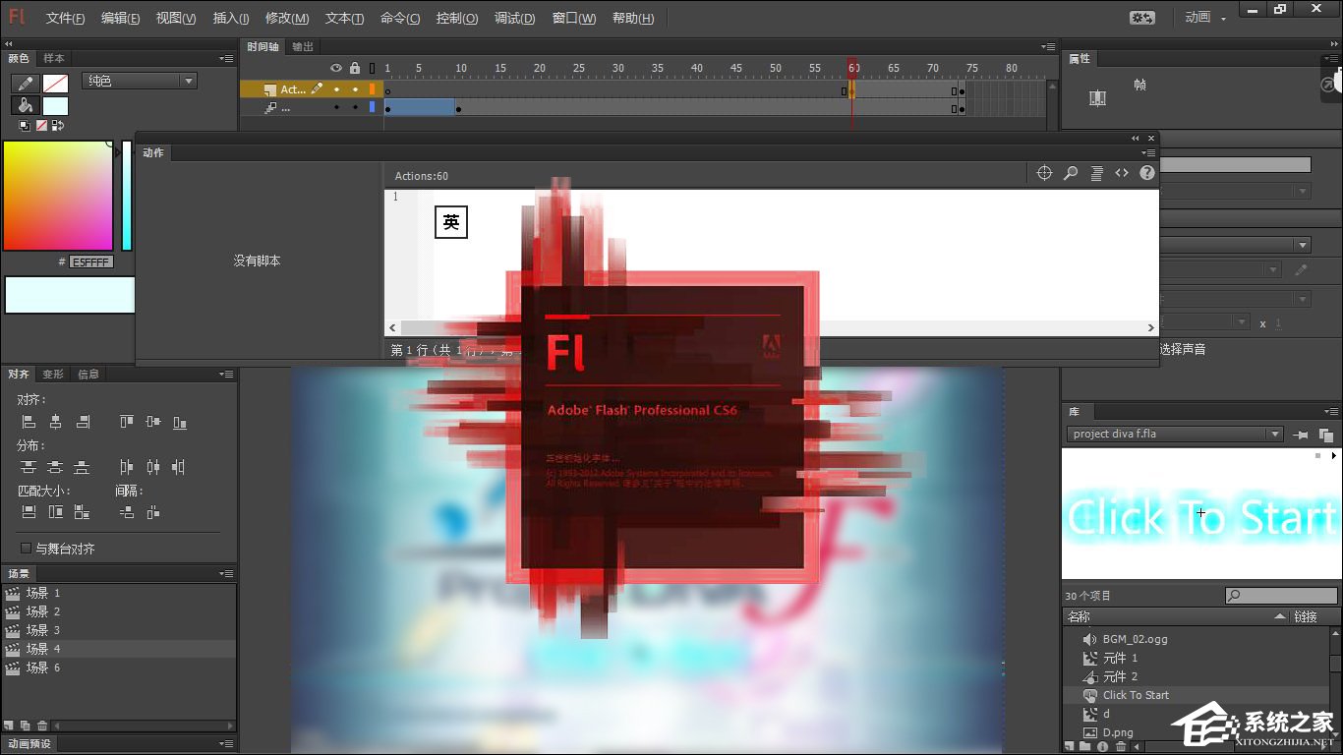Enable the 与舞台对齐 checkbox in Align panel
1343x755 pixels.
(25, 547)
